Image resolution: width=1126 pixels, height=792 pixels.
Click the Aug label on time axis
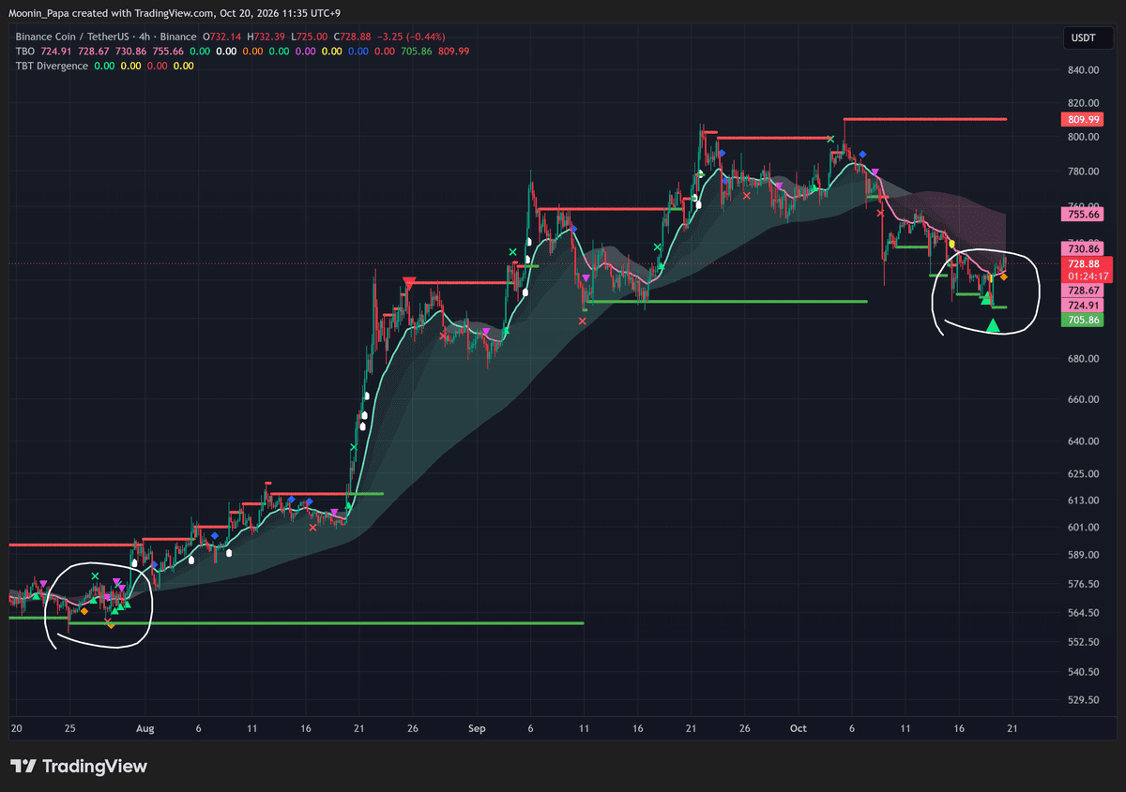coord(144,728)
